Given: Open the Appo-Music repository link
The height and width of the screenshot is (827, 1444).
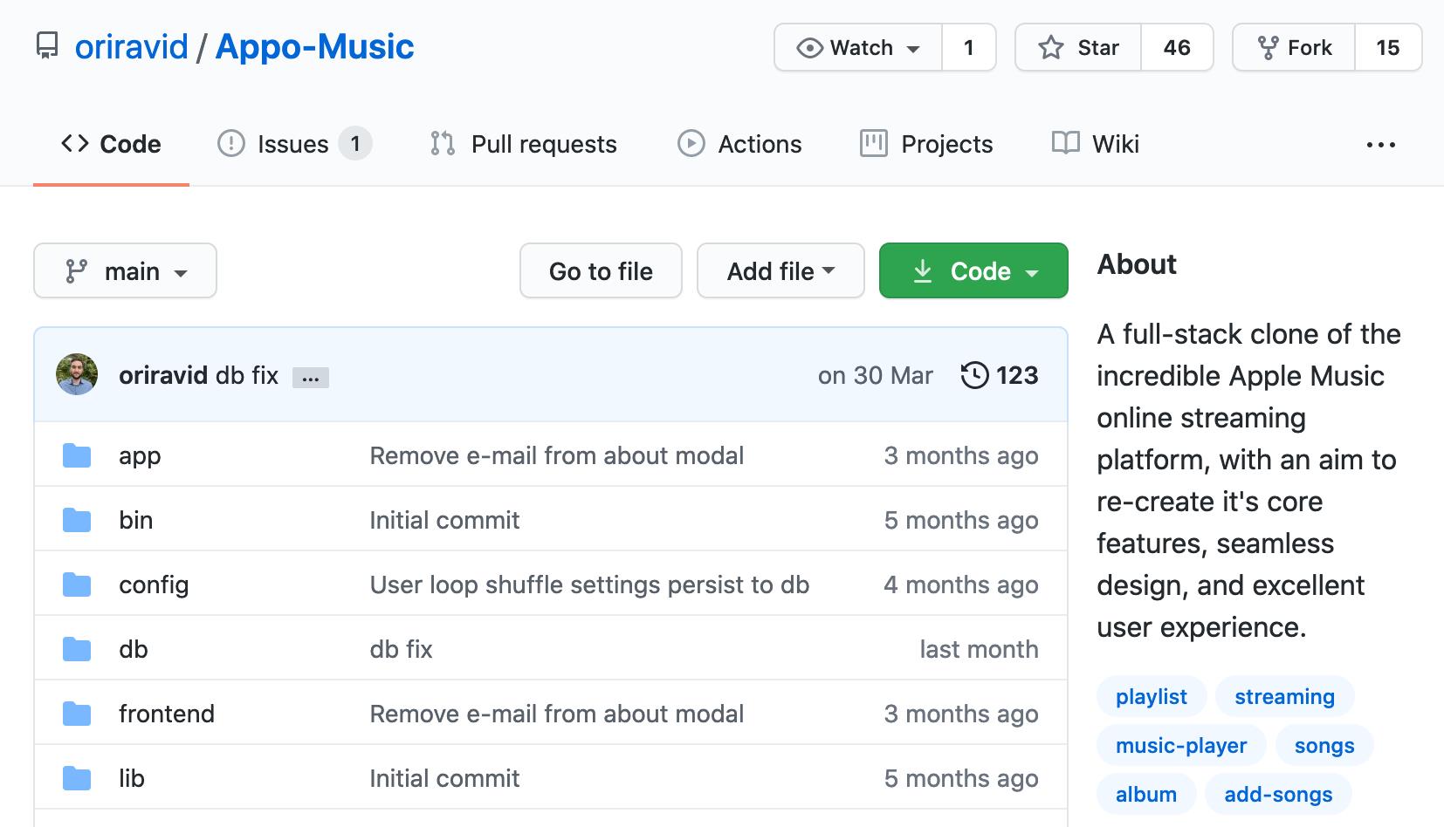Looking at the screenshot, I should 314,46.
